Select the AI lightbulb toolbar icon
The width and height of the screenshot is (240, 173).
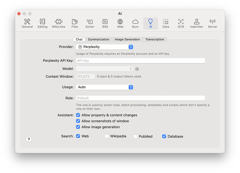(x=151, y=24)
